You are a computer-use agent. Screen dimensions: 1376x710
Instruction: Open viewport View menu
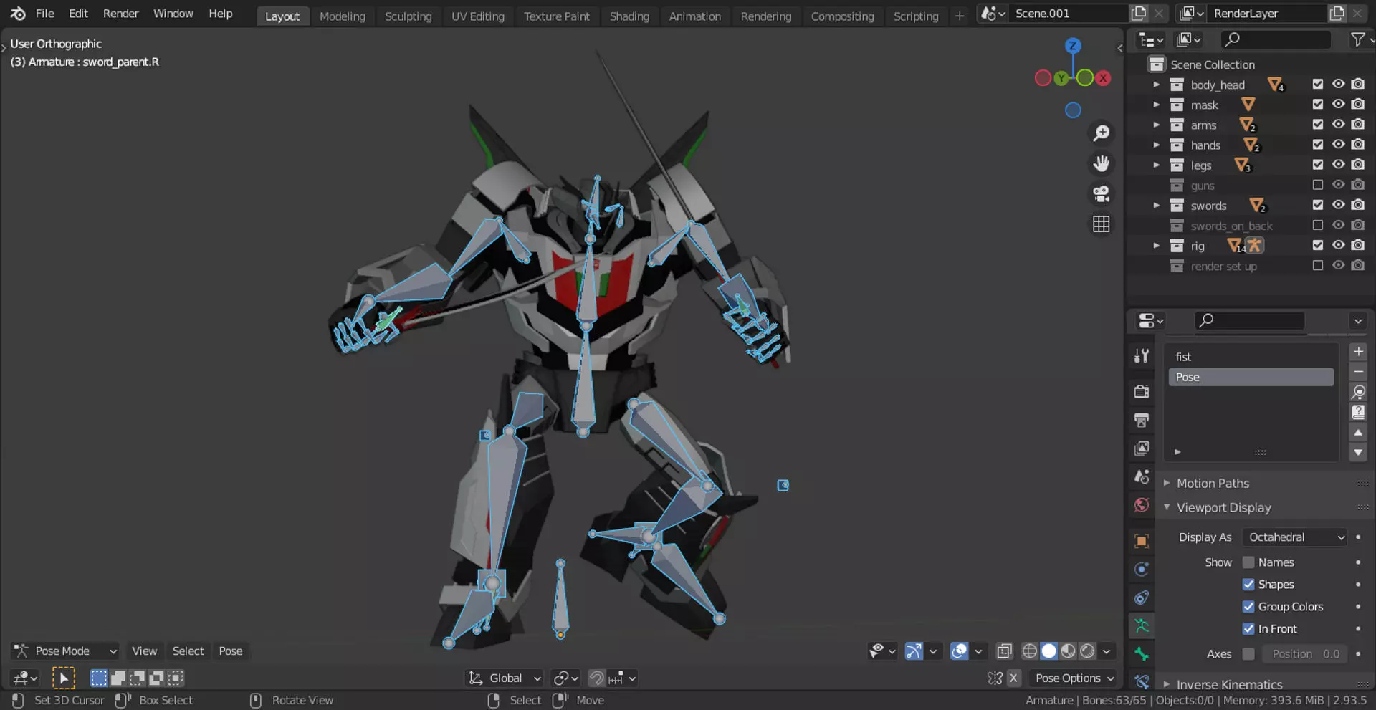tap(144, 651)
